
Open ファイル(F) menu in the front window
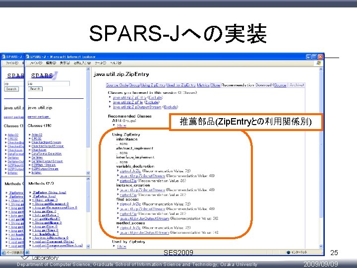[x=36, y=63]
